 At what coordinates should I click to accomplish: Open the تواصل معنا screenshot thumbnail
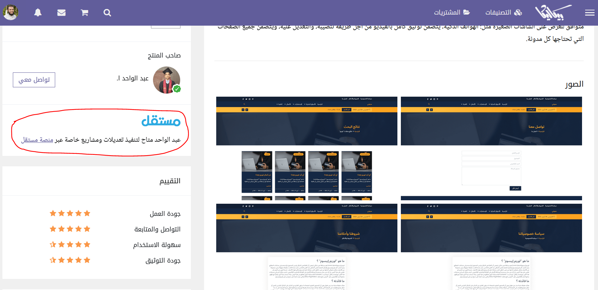point(491,149)
